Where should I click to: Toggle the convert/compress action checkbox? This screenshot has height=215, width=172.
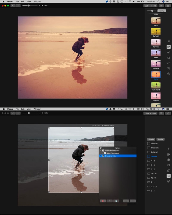103,150
